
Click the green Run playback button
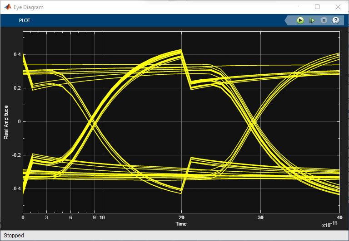(x=300, y=20)
